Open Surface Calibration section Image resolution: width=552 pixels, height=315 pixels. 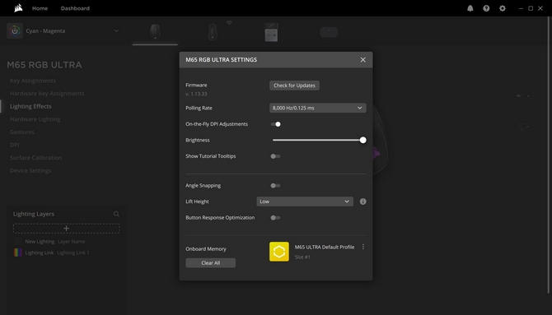[35, 158]
